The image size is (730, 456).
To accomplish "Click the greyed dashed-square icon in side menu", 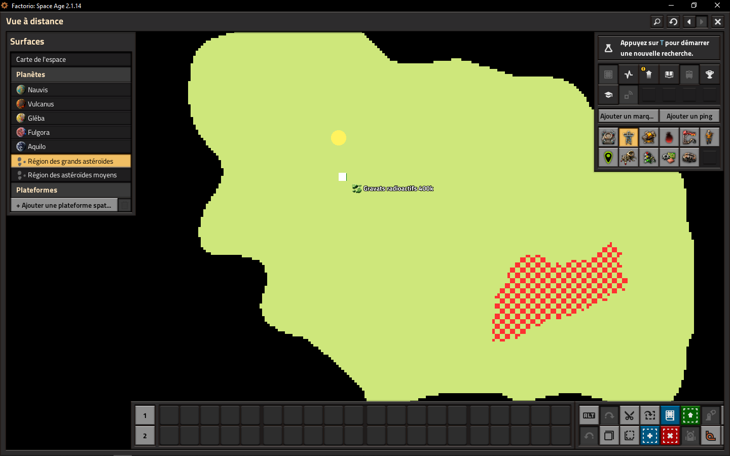I will [608, 74].
